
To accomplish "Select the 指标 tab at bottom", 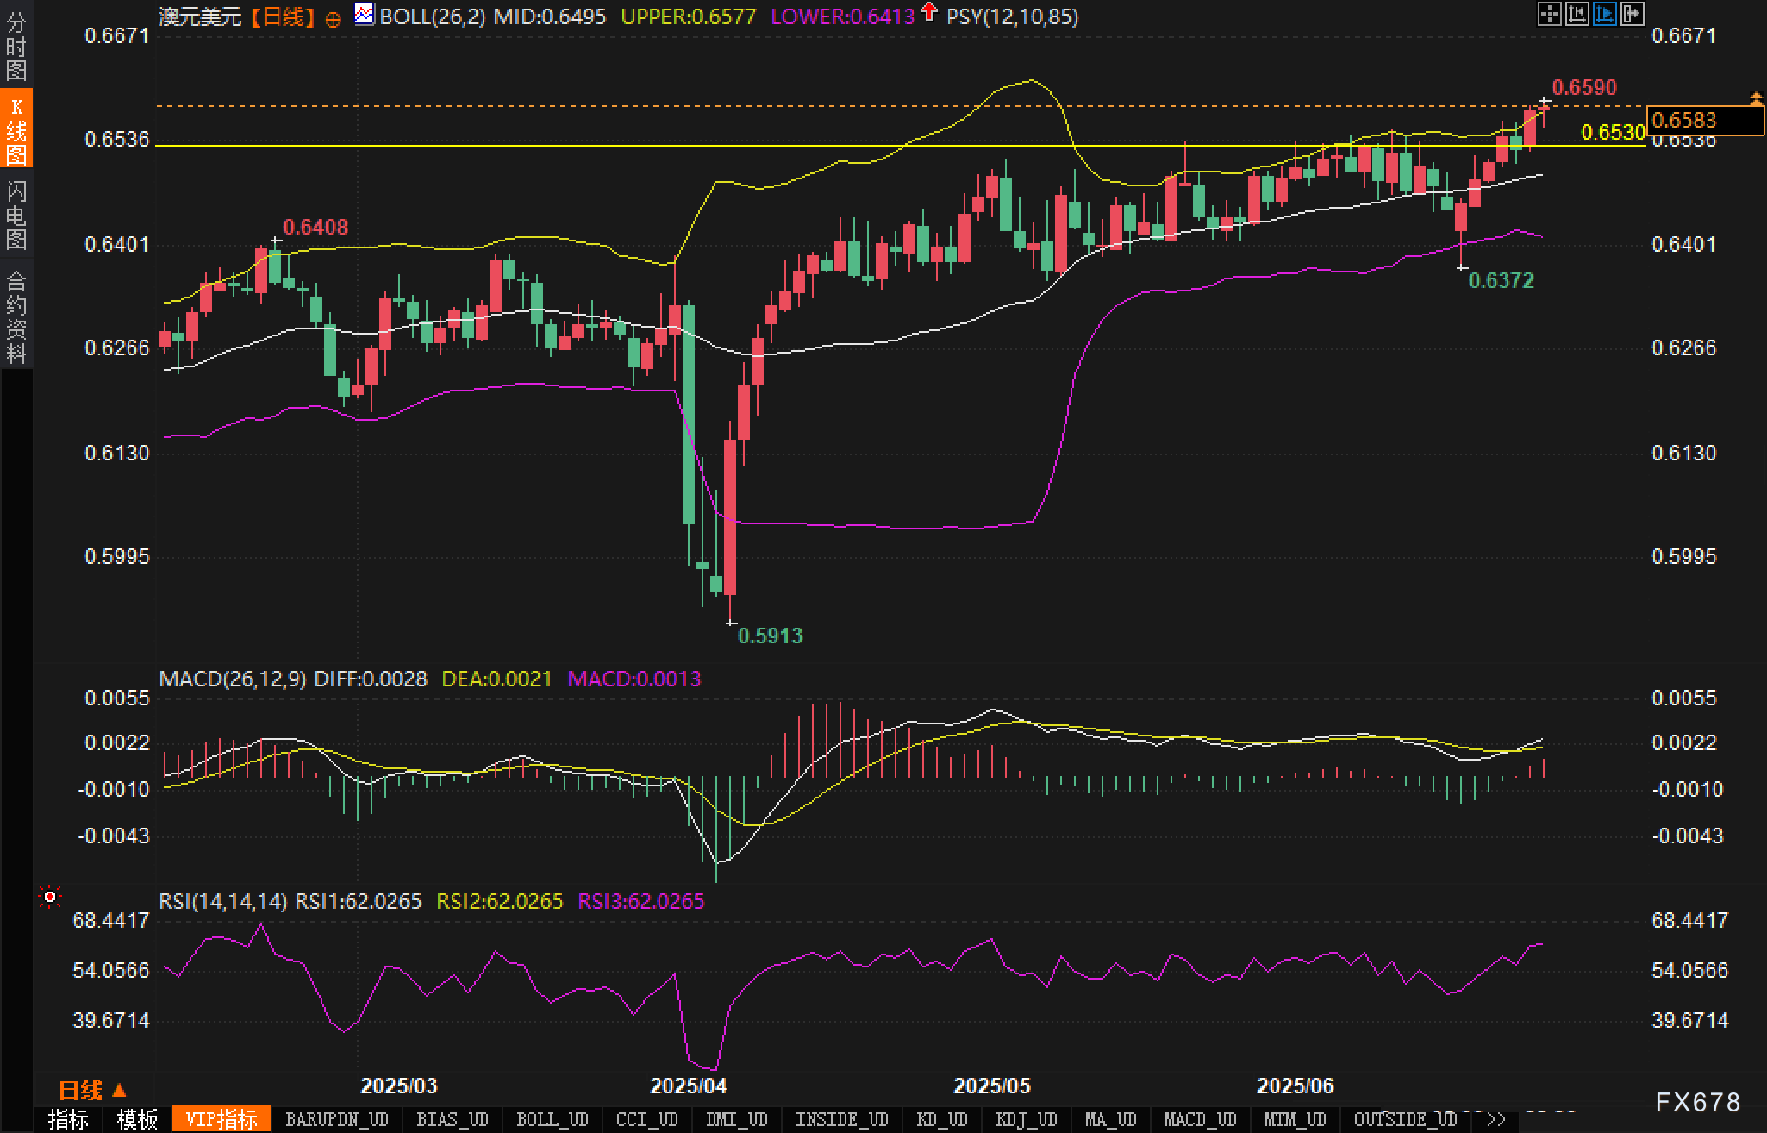I will pos(68,1119).
